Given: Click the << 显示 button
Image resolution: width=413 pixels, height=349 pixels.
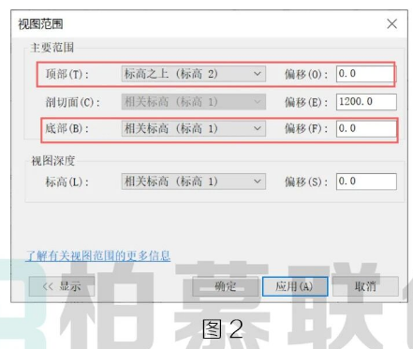Looking at the screenshot, I should coord(62,286).
